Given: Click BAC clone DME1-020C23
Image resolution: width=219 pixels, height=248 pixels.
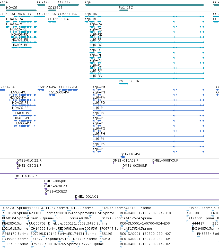Looking at the screenshot, I should [x=56, y=186].
